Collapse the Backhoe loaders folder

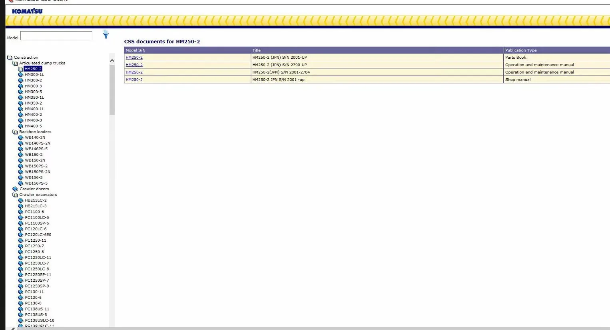[15, 132]
